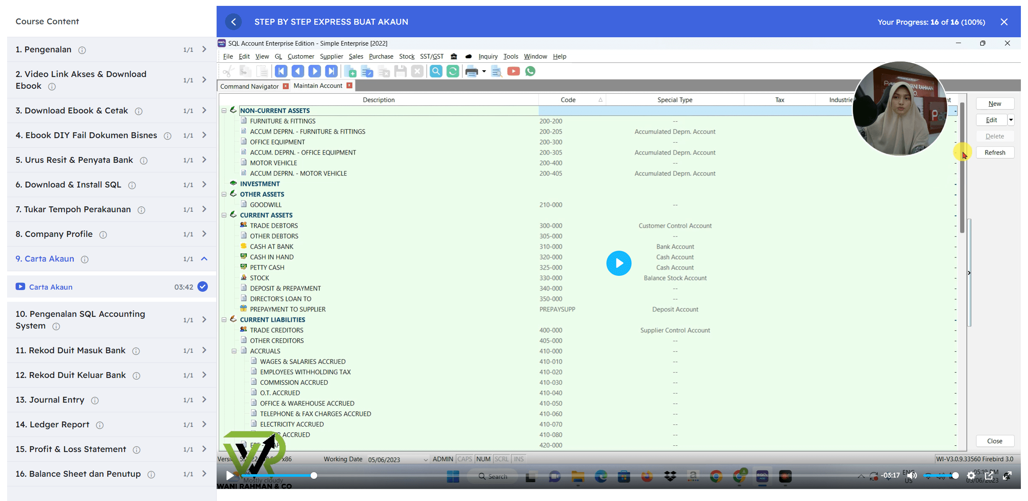1028x501 pixels.
Task: Collapse the ACCRUALS tree node
Action: coord(234,351)
